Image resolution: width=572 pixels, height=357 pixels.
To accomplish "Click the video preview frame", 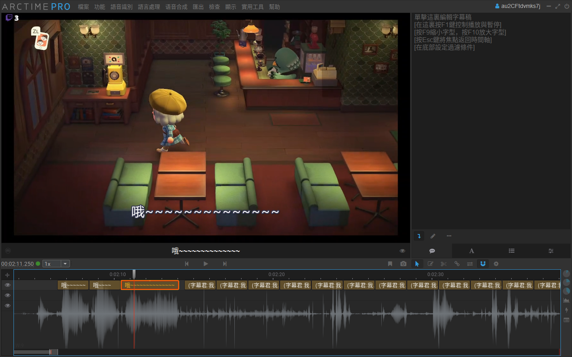I will [x=206, y=128].
